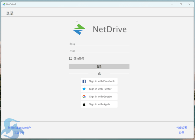Close the NetDrive3 window

[189, 4]
